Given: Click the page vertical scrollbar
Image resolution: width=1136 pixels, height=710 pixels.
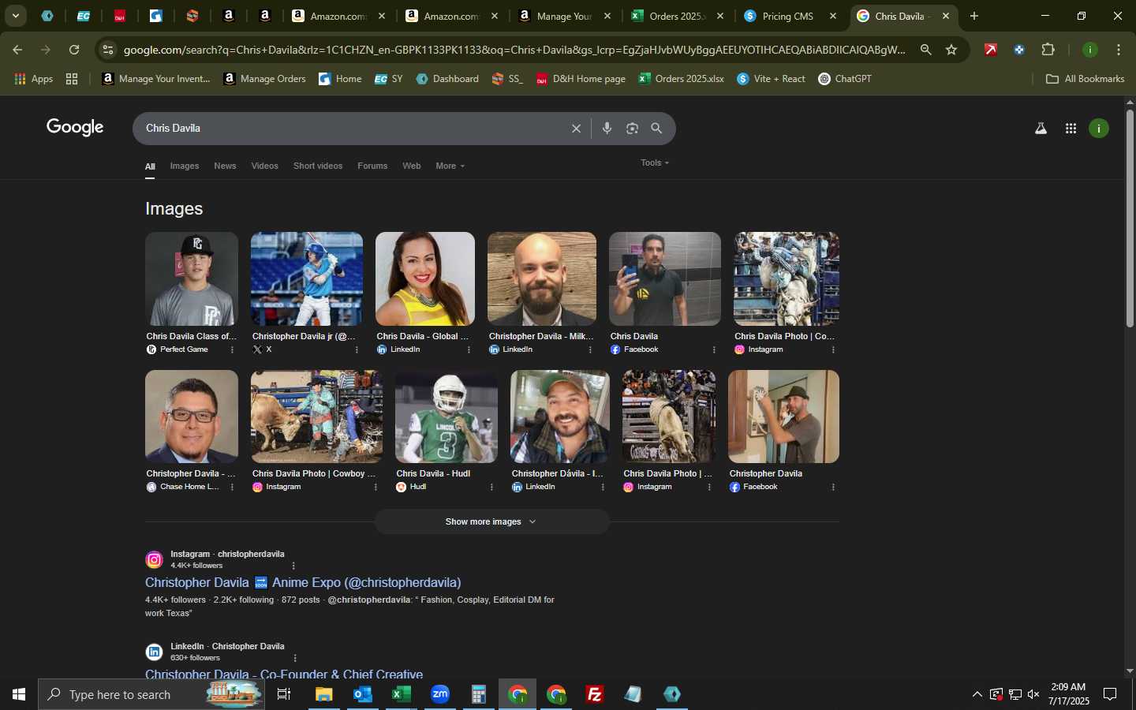Looking at the screenshot, I should pyautogui.click(x=1130, y=219).
